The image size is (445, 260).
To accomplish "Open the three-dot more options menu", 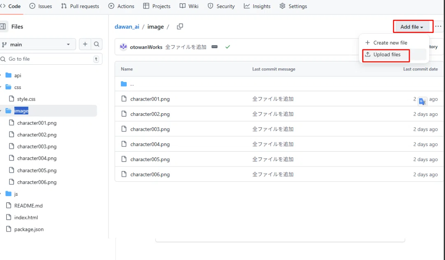I will coord(438,26).
